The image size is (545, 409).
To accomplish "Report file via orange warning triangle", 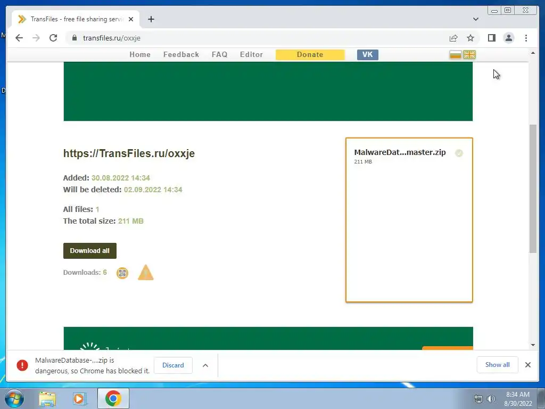I will [146, 272].
